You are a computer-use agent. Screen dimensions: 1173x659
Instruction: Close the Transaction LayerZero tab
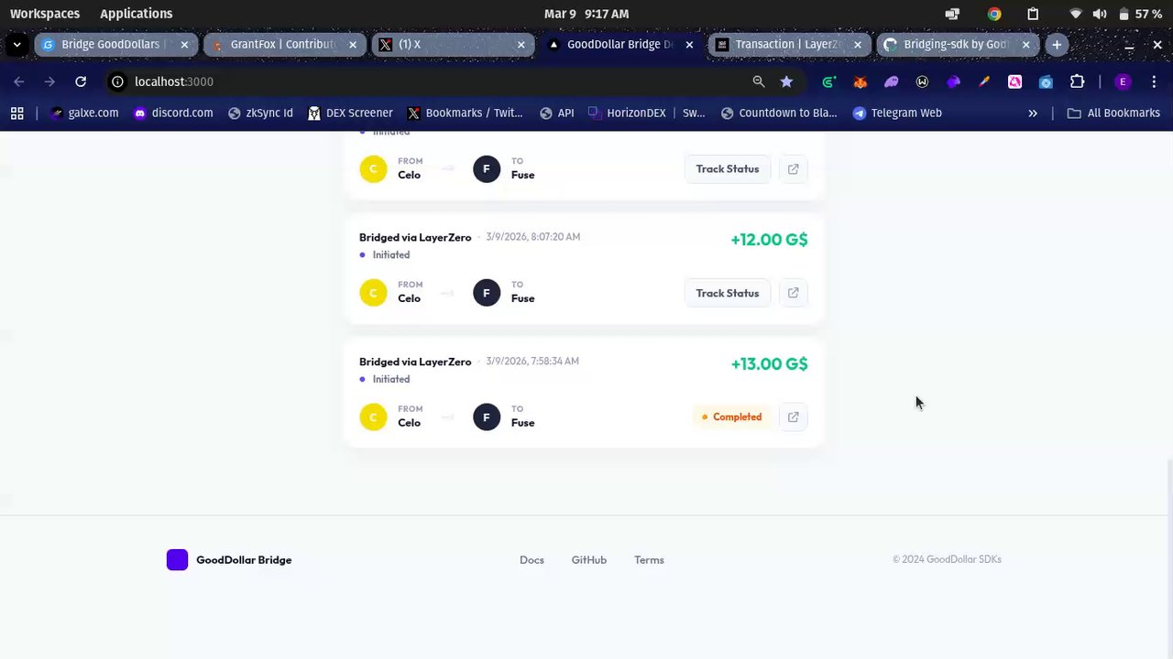858,44
